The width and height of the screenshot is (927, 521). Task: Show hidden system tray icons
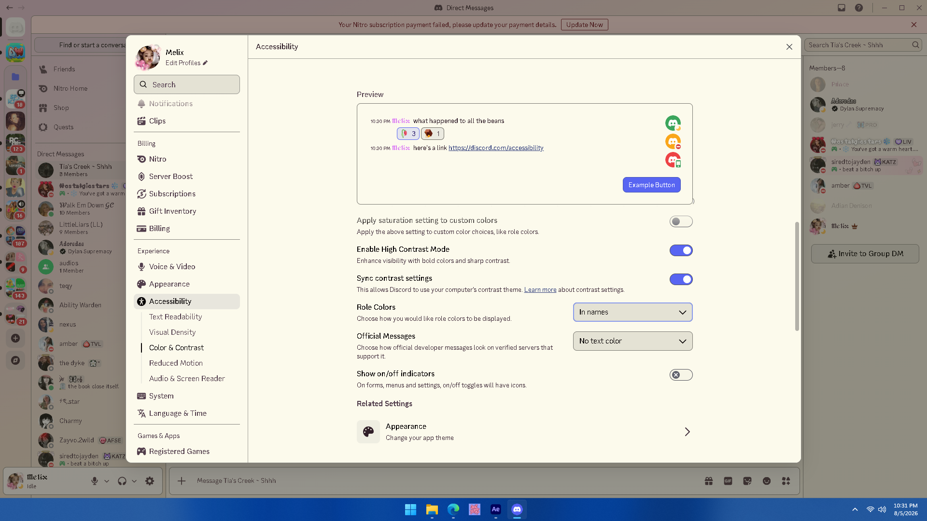click(855, 509)
